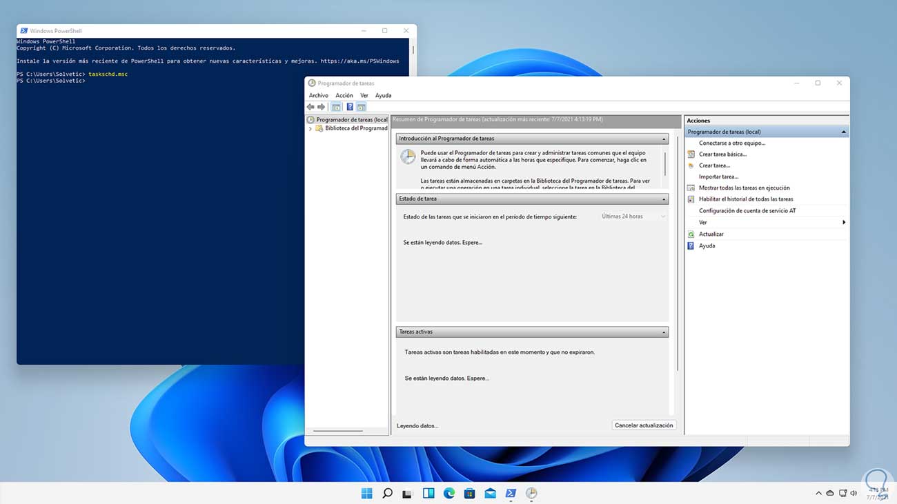Open Microsoft Edge from the taskbar
Viewport: 897px width, 504px height.
(x=449, y=493)
